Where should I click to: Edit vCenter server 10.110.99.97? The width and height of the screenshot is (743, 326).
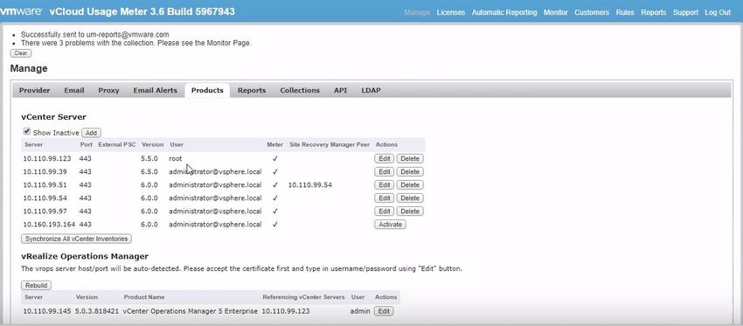pyautogui.click(x=385, y=212)
